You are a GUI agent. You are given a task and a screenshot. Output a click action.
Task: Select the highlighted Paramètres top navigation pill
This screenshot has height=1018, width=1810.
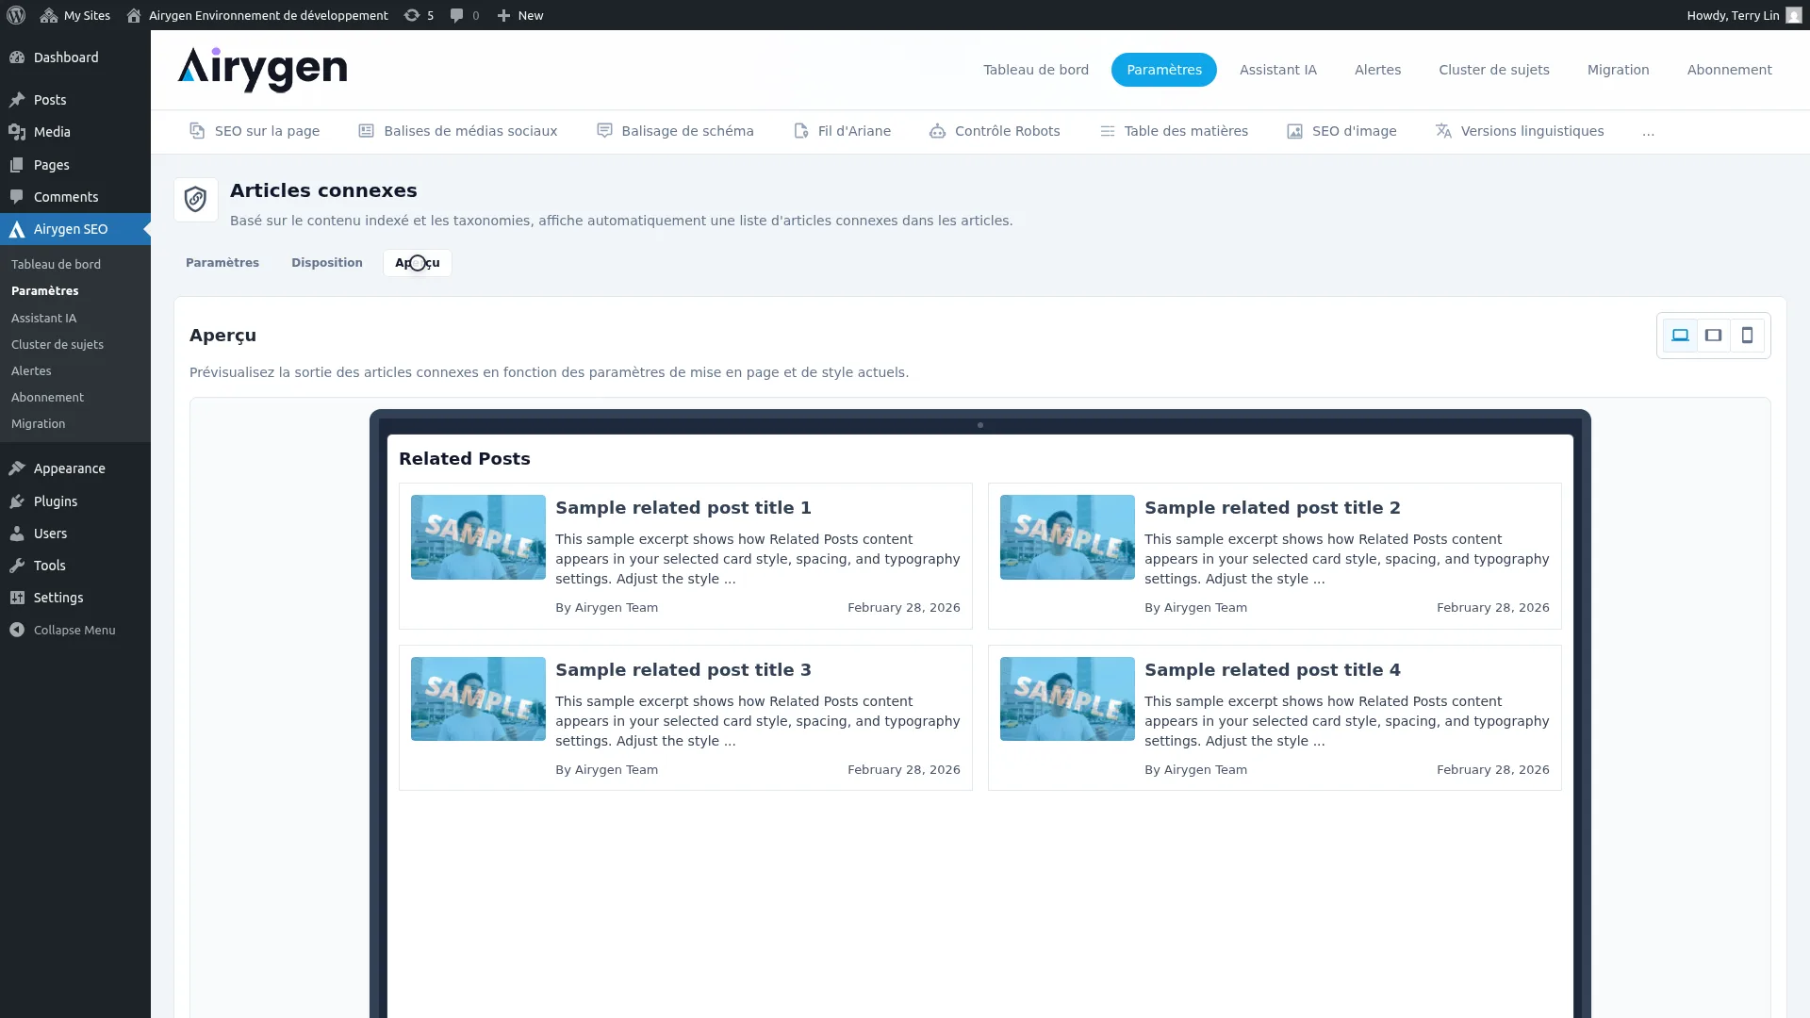click(x=1164, y=70)
